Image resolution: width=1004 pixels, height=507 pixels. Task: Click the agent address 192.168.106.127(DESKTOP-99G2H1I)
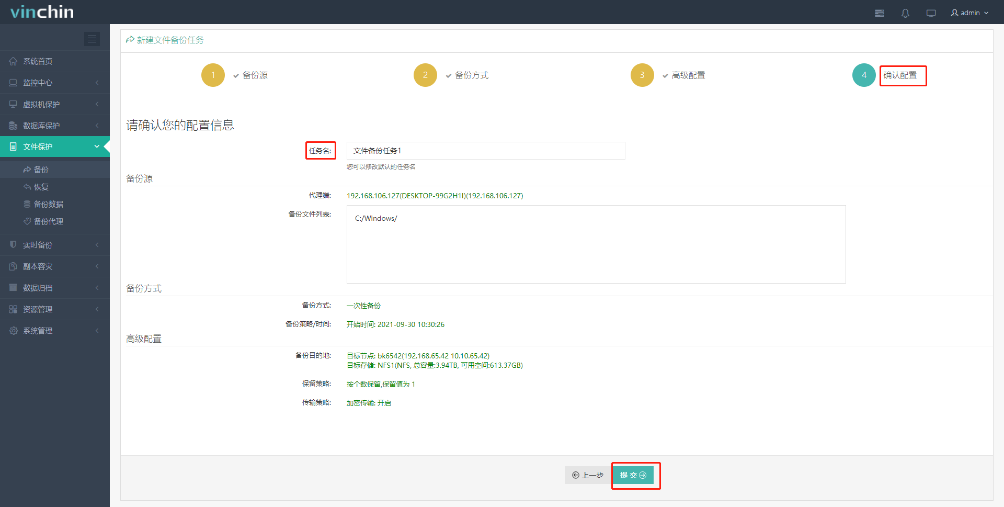[x=435, y=196]
